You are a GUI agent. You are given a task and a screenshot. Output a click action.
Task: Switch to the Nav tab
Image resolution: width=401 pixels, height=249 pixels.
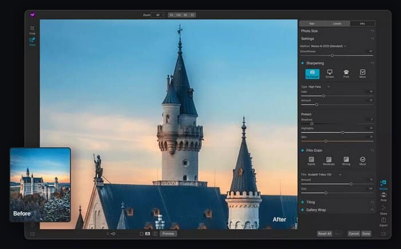(312, 23)
